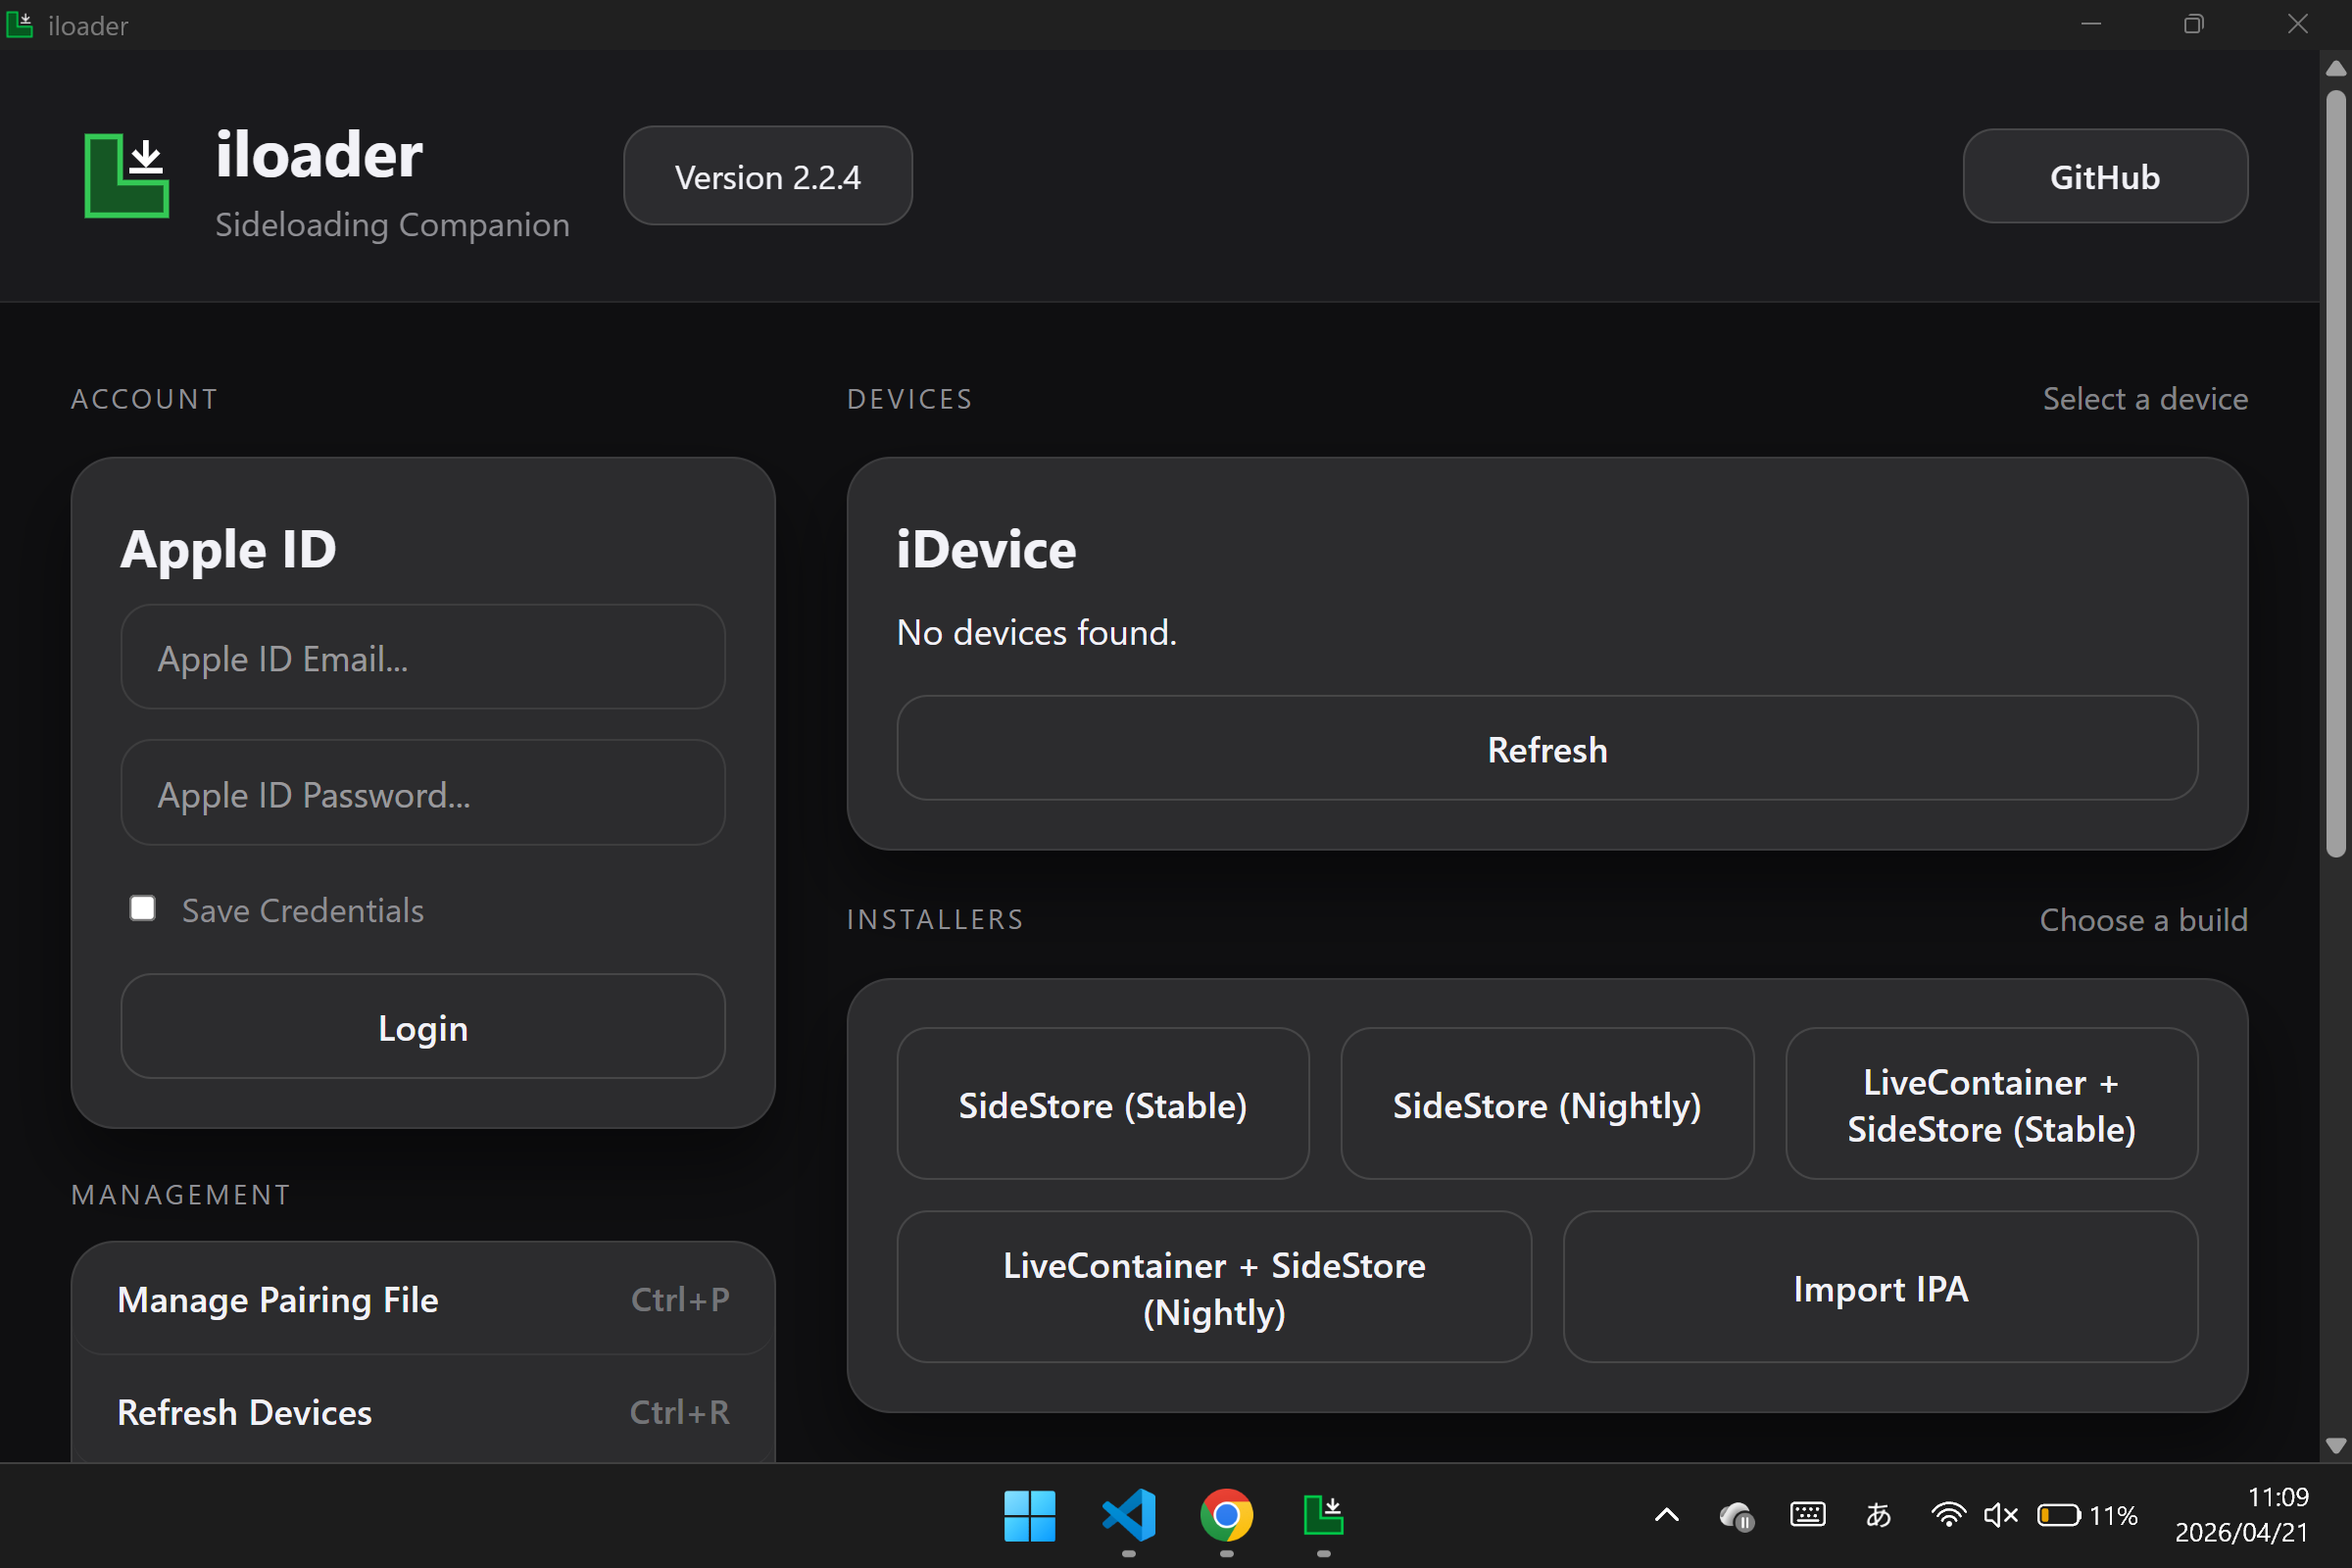
Task: Click the 'Sideloading Companion' subtitle
Action: [x=392, y=225]
